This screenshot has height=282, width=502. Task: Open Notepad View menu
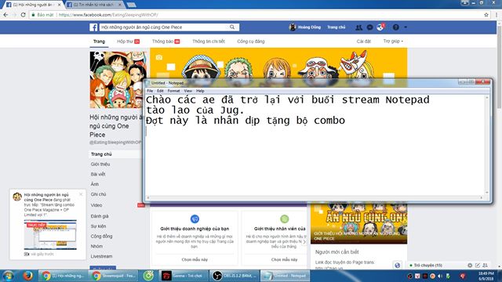pyautogui.click(x=188, y=91)
